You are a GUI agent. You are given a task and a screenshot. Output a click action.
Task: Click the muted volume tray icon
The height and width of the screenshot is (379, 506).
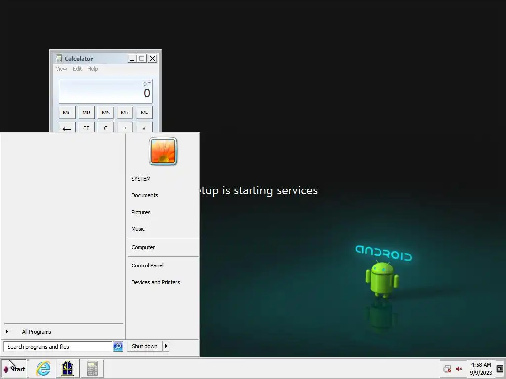click(459, 369)
